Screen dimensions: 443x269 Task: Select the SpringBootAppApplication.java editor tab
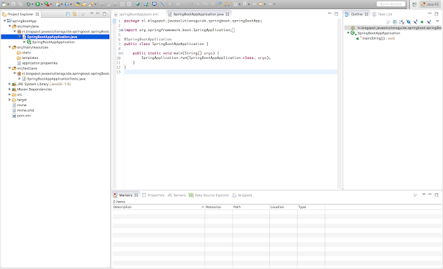(x=199, y=14)
